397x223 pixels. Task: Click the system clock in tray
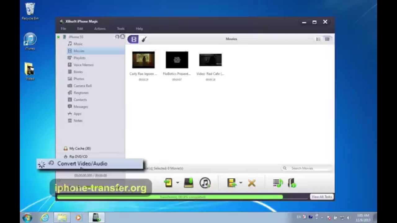pyautogui.click(x=363, y=217)
